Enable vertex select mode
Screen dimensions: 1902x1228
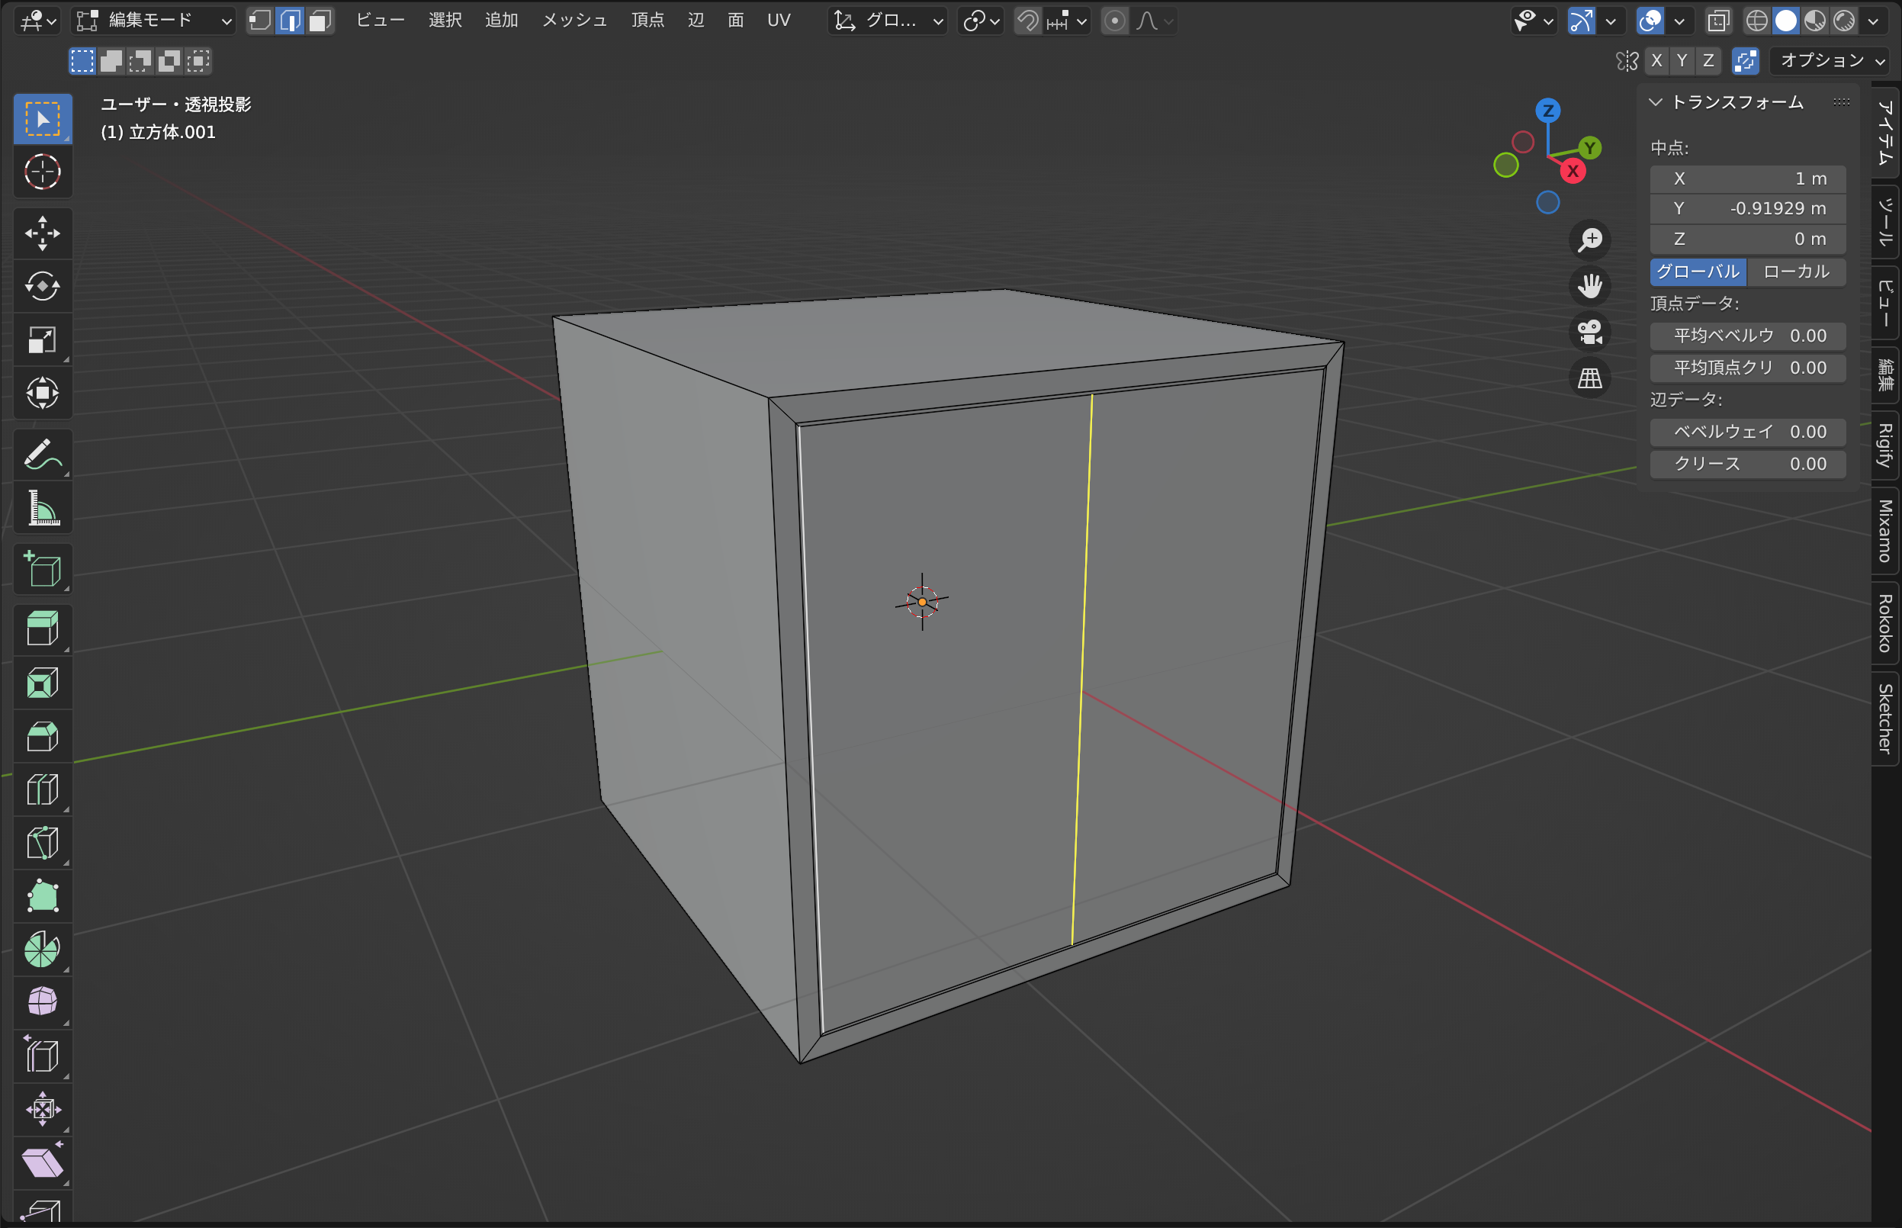261,20
